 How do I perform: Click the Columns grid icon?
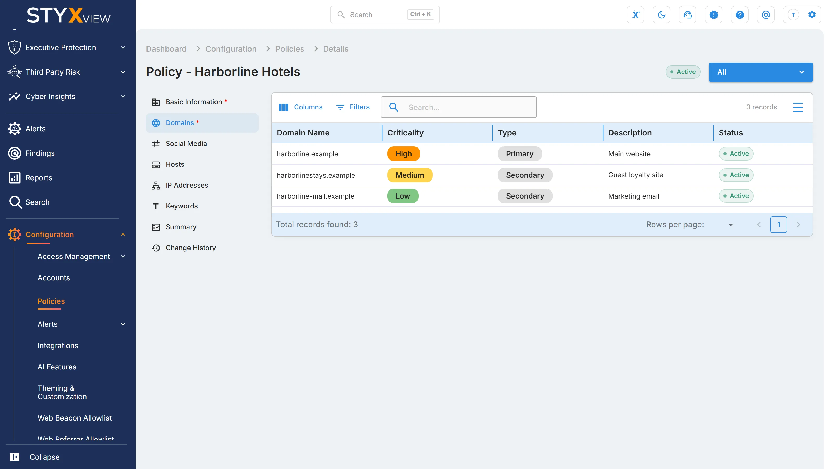(283, 107)
